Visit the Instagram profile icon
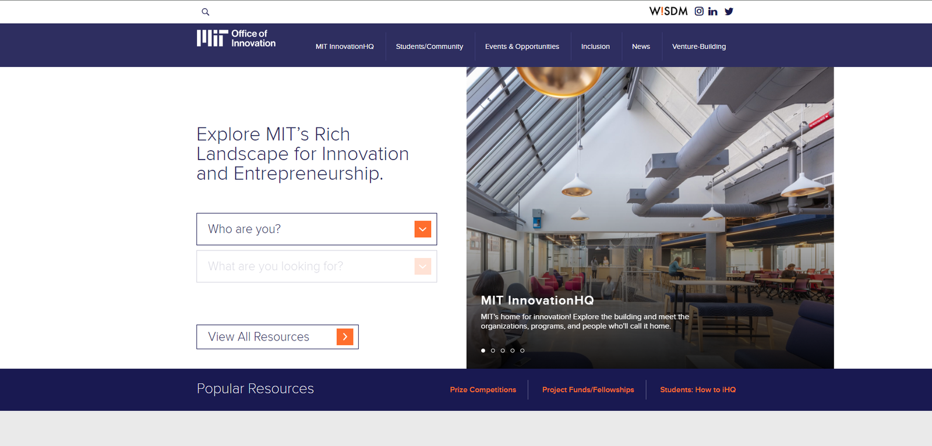 699,11
